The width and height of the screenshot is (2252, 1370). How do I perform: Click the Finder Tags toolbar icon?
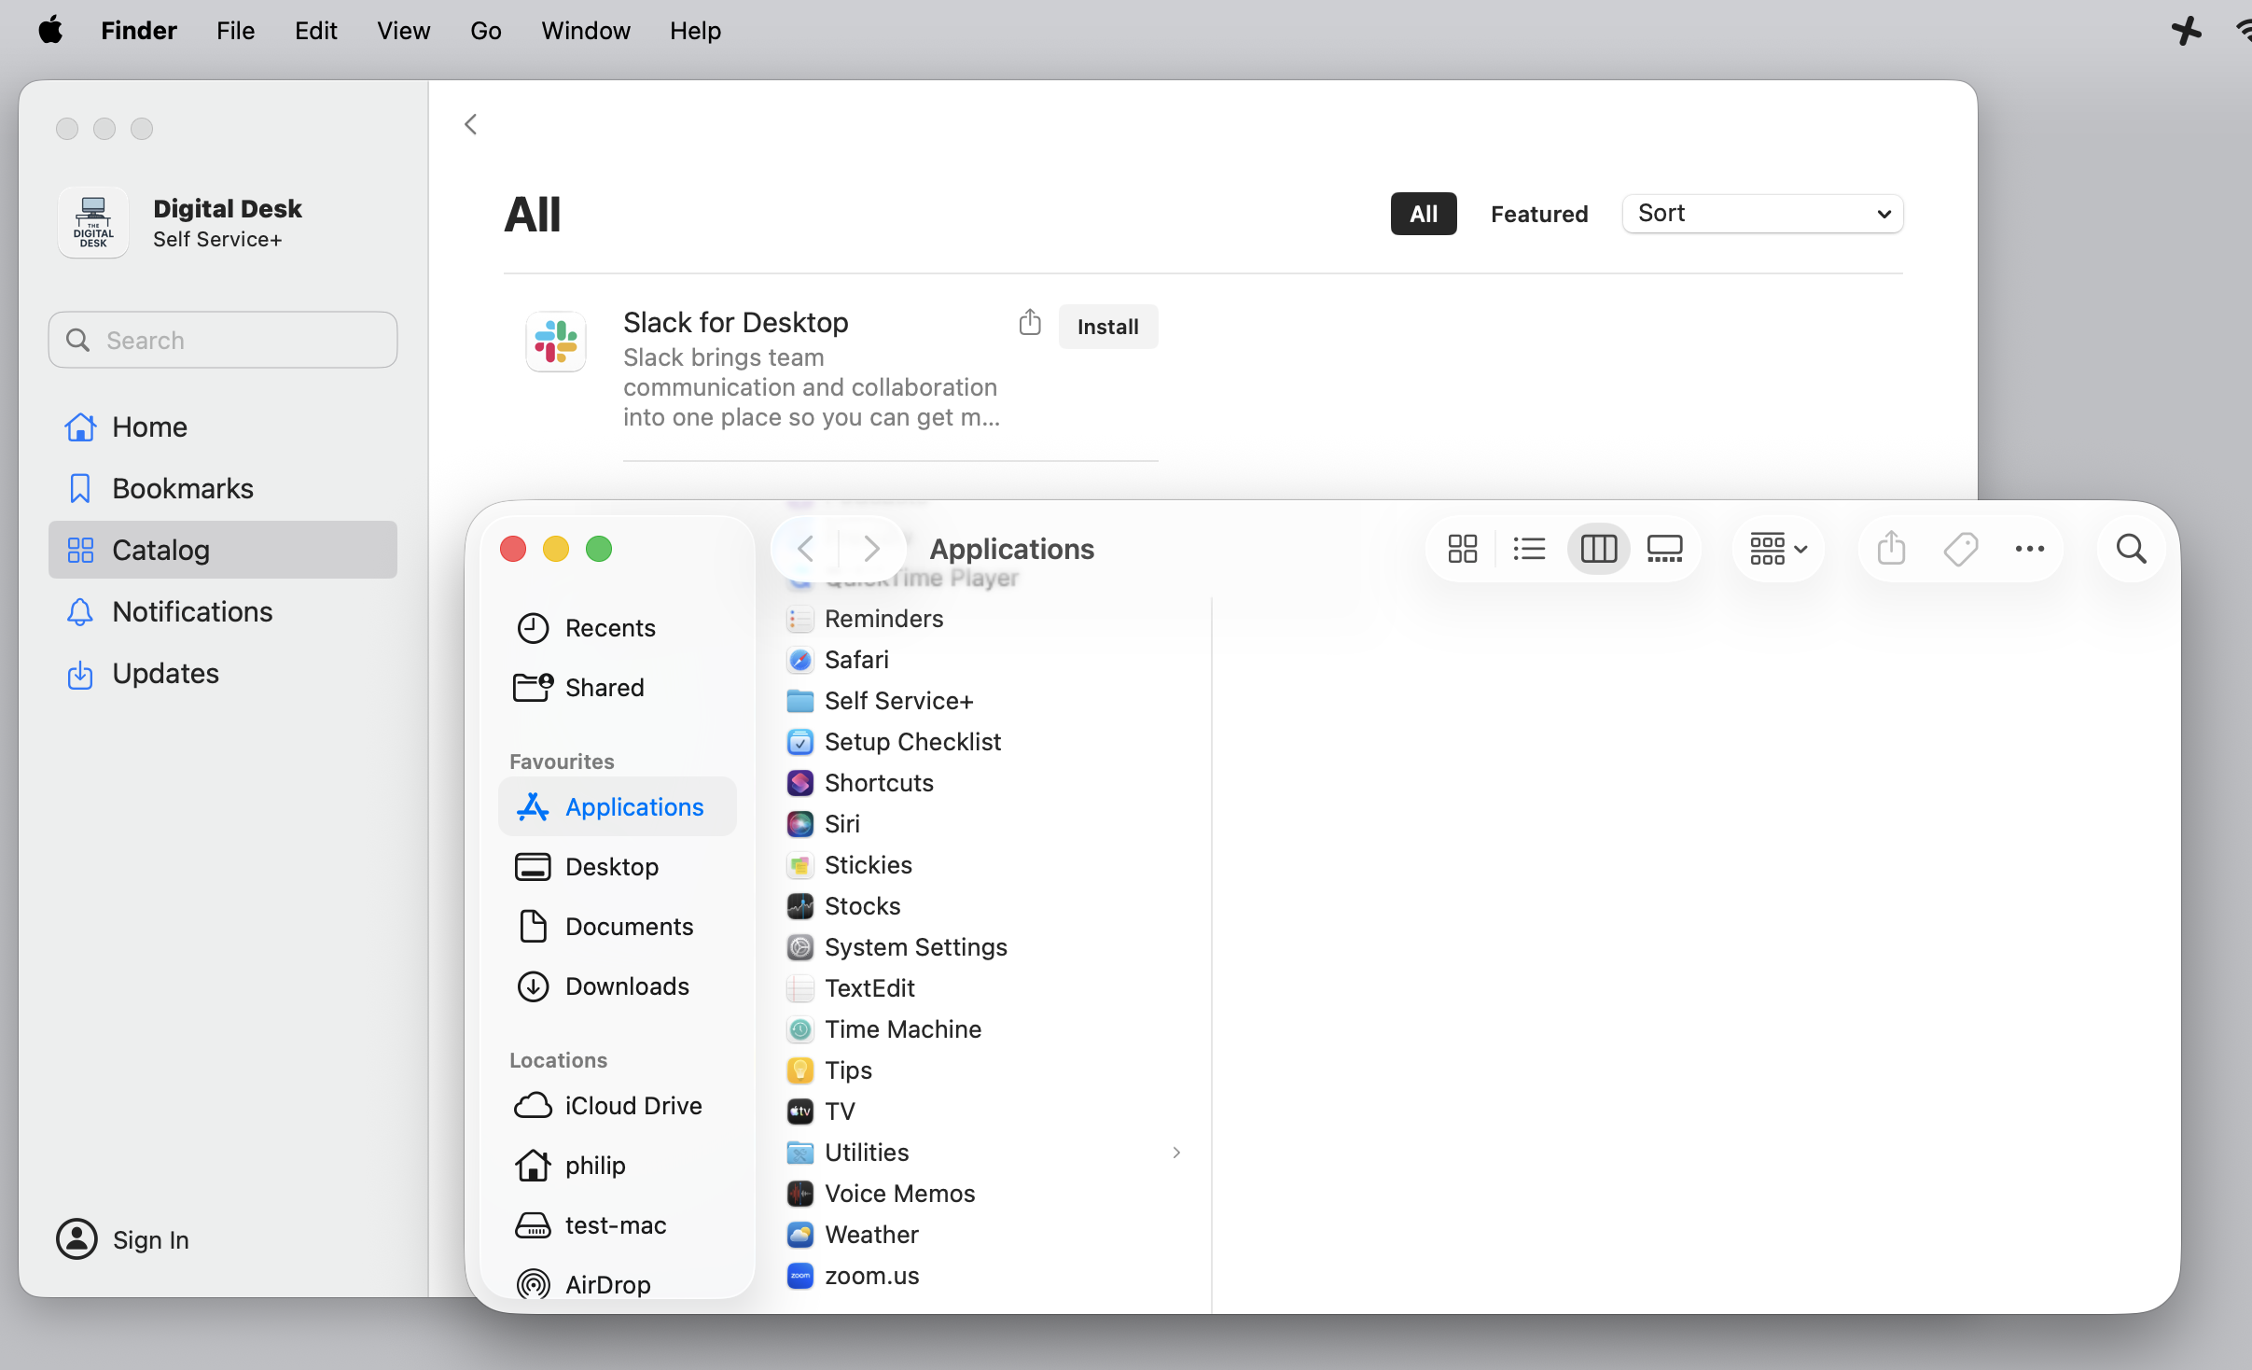tap(1961, 549)
